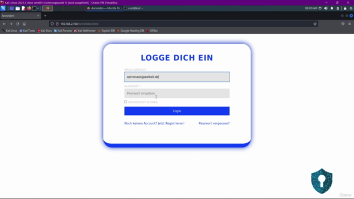Go forward one page in Firefox
This screenshot has width=354, height=199.
click(11, 24)
